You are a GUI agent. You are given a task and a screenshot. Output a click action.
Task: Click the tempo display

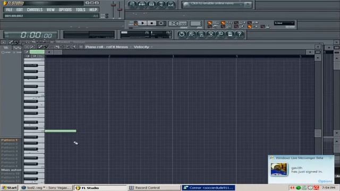pos(177,23)
